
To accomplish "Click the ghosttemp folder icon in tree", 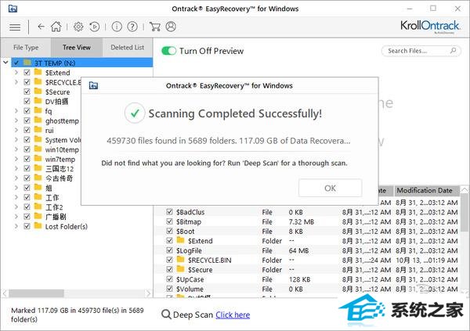I will 38,121.
